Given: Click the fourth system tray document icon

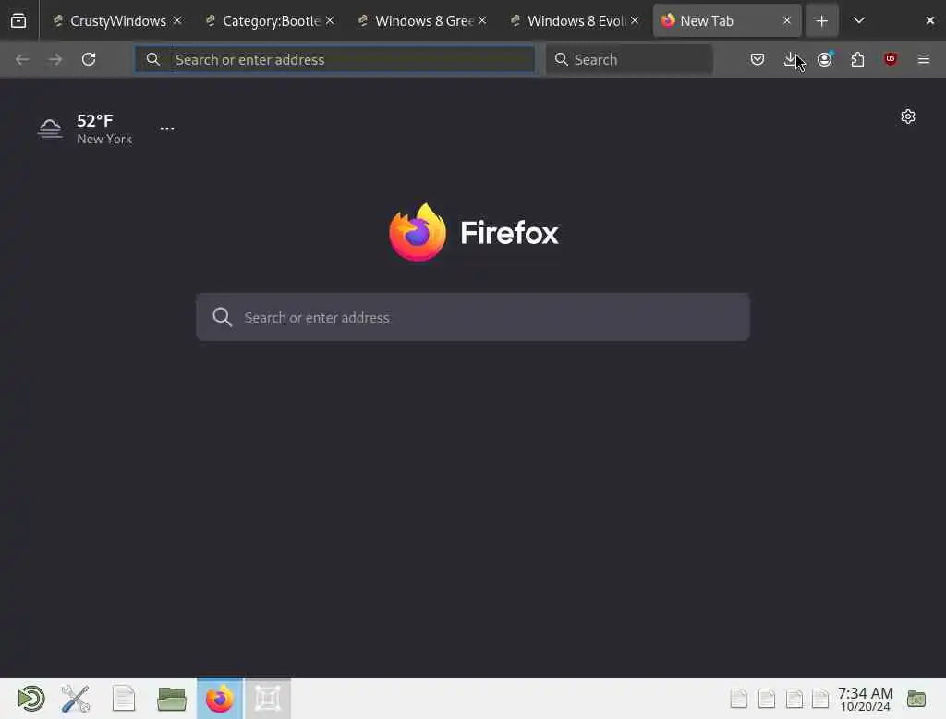Looking at the screenshot, I should [x=820, y=699].
